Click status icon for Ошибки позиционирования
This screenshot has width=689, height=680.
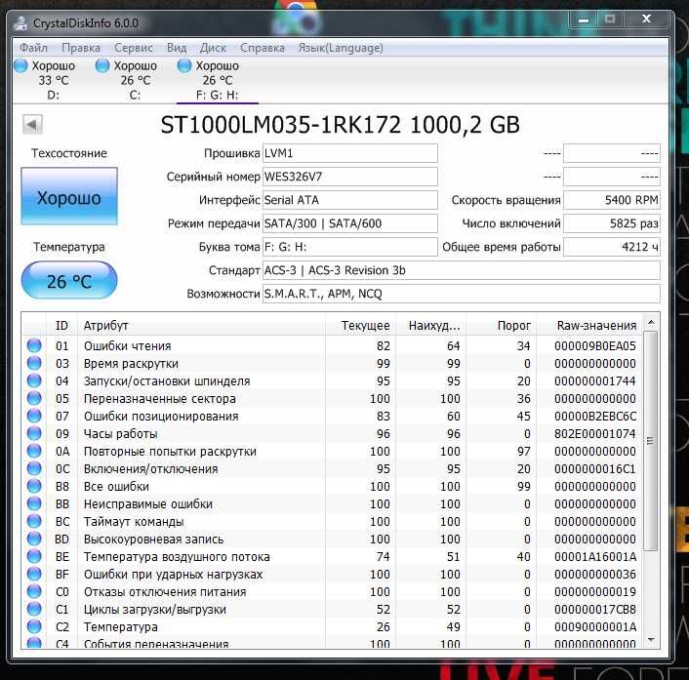point(34,416)
